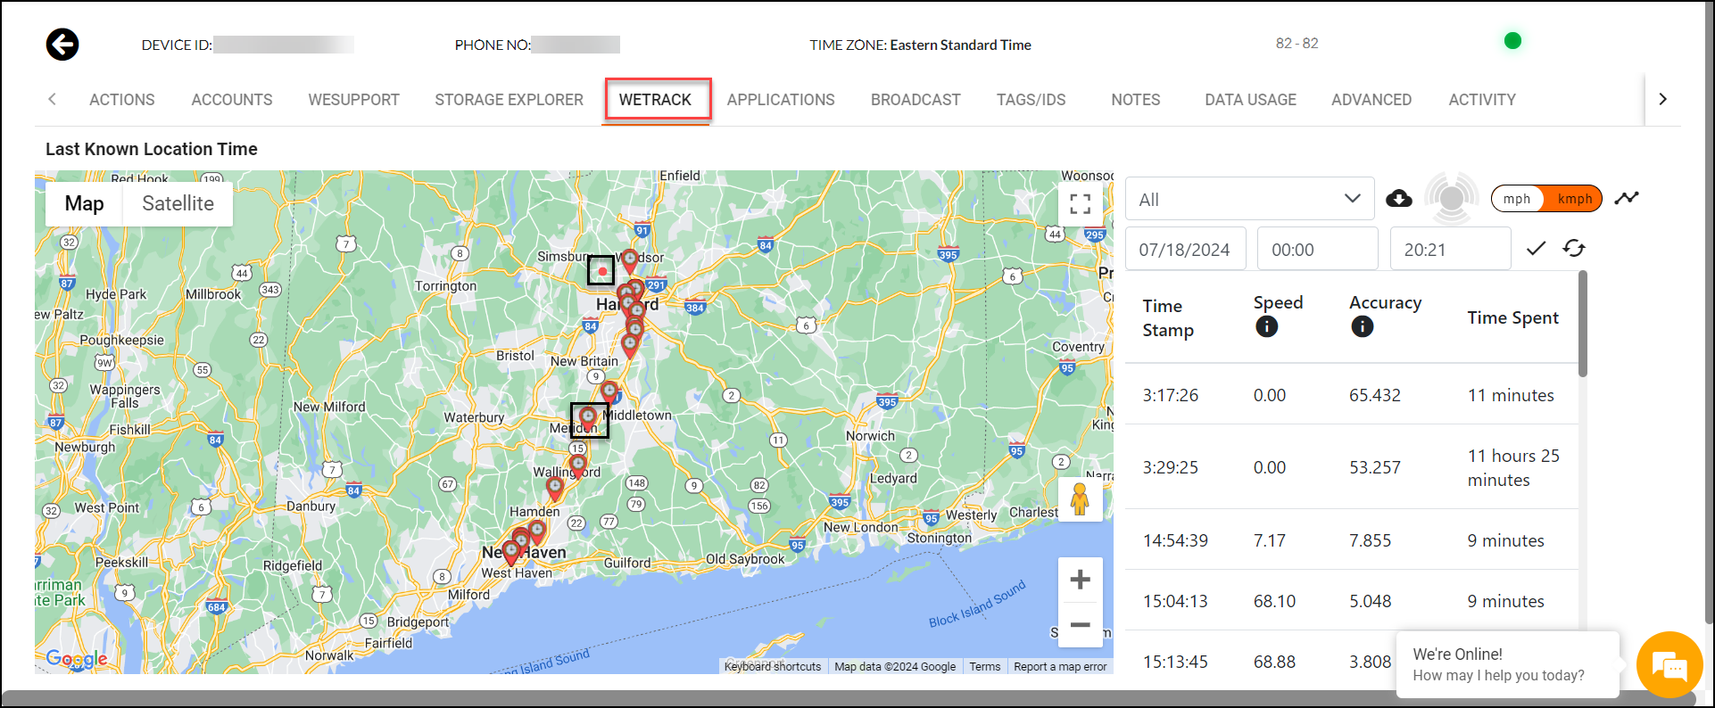Click '11 hours 25 minutes' time spent

[1513, 467]
